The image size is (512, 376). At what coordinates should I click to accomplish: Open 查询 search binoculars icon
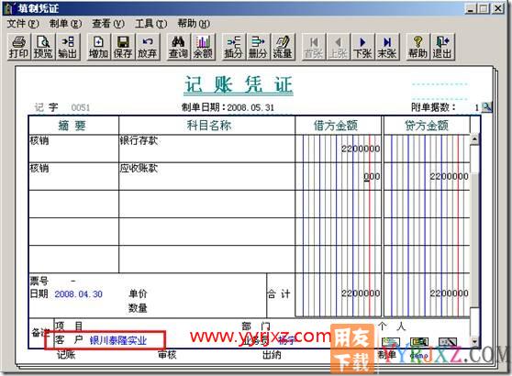pos(178,47)
